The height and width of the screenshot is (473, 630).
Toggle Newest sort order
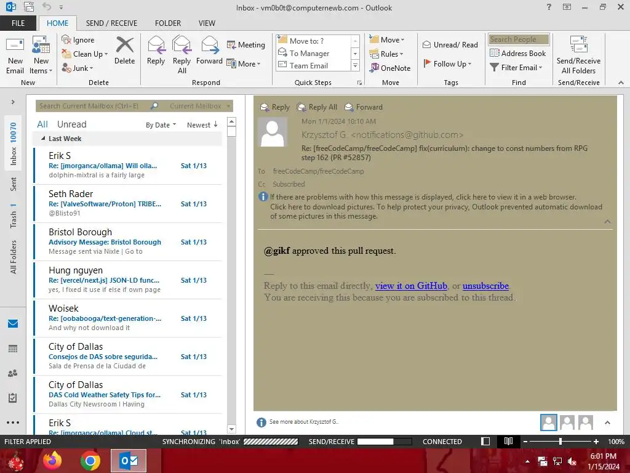pos(202,125)
